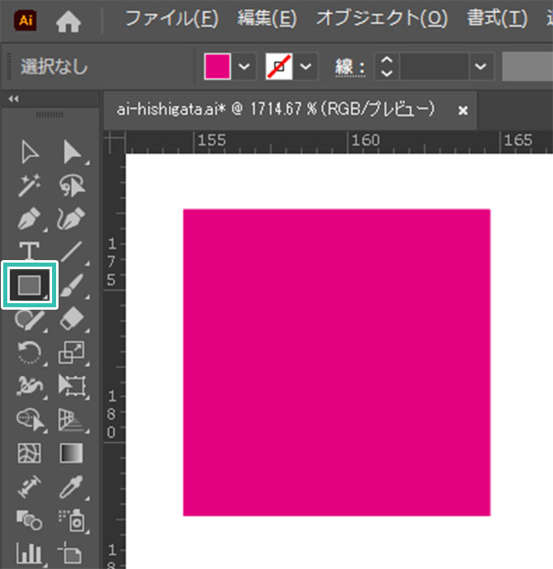Select the Eraser tool
This screenshot has height=569, width=553.
click(72, 318)
